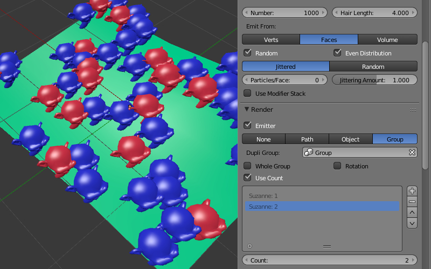431x269 pixels.
Task: Collapse the Render panel
Action: click(x=247, y=110)
